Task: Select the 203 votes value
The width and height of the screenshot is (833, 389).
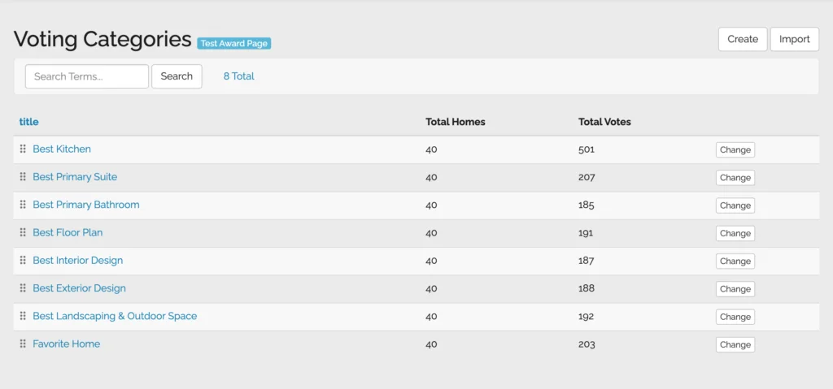Action: 587,344
